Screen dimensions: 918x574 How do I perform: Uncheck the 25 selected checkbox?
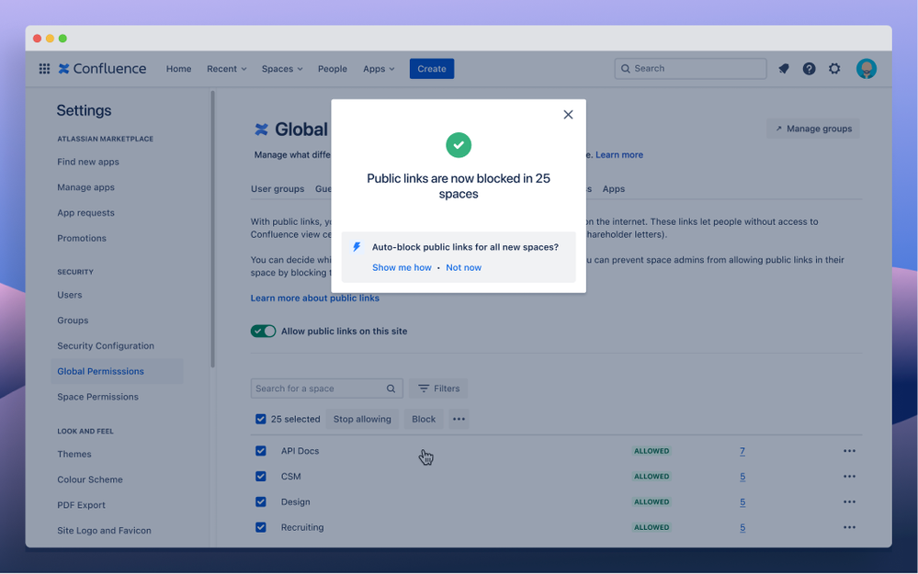tap(261, 419)
